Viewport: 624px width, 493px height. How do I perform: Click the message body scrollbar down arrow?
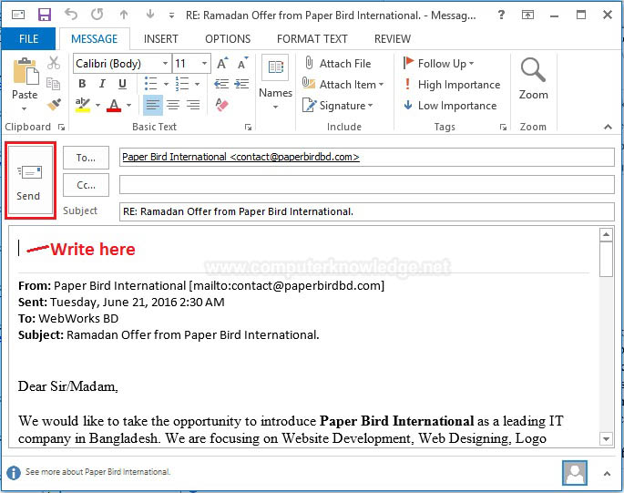(x=606, y=439)
